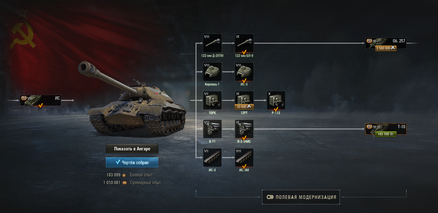This screenshot has height=213, width=438.
Task: Select the ИС-3М tracks module
Action: pos(244,157)
